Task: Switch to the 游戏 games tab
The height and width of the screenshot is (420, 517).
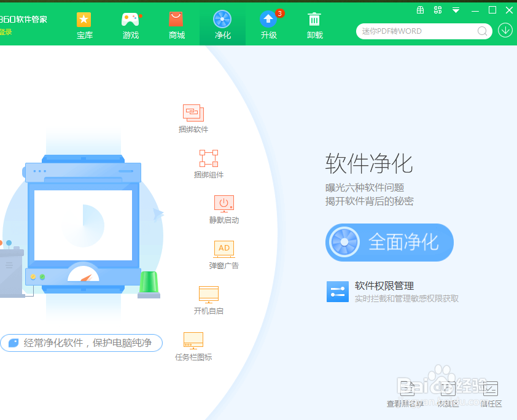Action: tap(130, 24)
